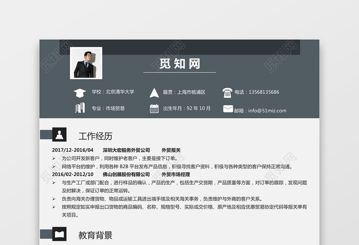This screenshot has height=245, width=359.
Task: Click the continuation line 及时解决，保证订单的正常运转
Action: click(96, 190)
